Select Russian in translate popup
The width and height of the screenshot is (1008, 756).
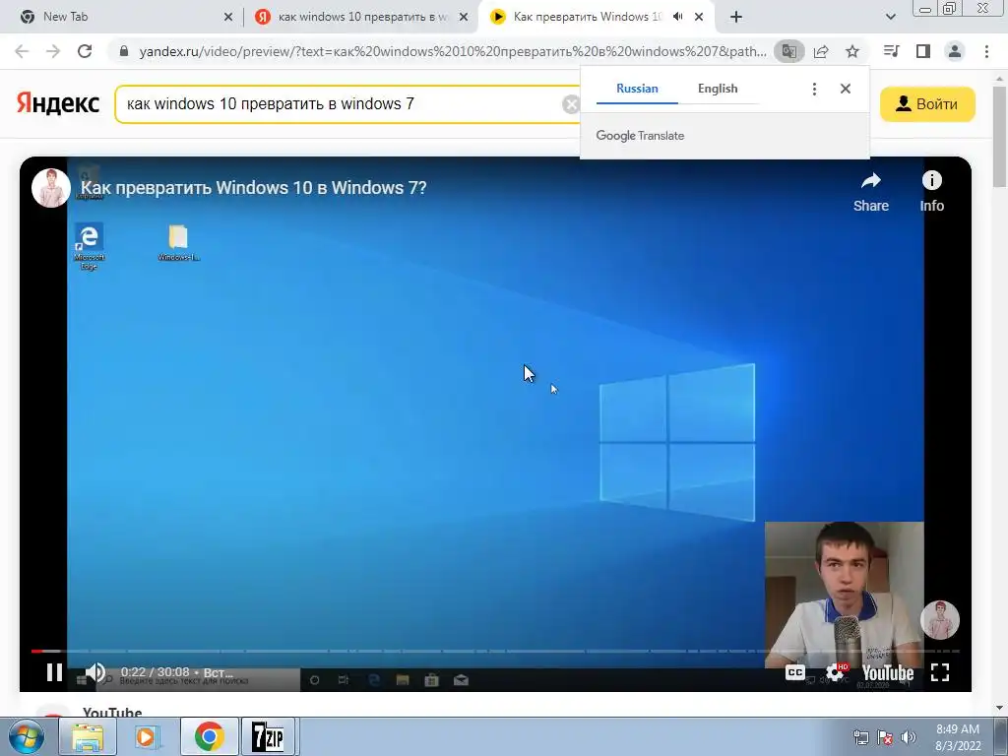pyautogui.click(x=637, y=89)
